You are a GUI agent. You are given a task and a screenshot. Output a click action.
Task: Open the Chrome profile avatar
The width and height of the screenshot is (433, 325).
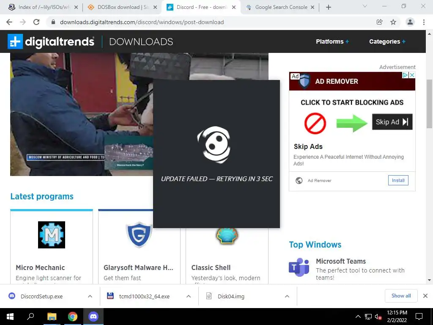tap(410, 22)
